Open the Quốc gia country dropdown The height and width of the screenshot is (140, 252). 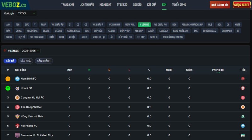click(26, 13)
